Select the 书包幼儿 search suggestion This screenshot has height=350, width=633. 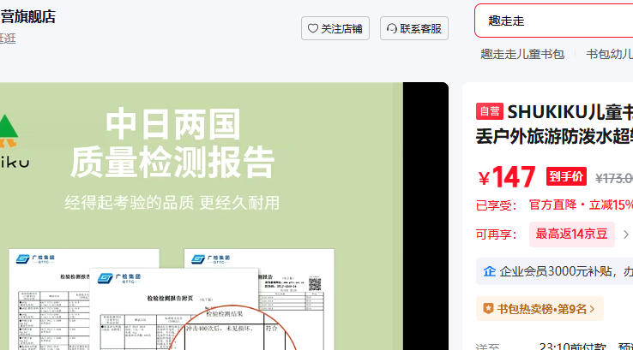(x=609, y=54)
